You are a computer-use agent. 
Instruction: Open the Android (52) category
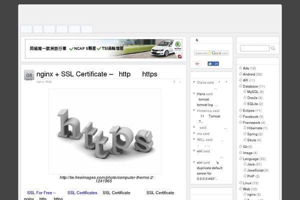point(252,74)
